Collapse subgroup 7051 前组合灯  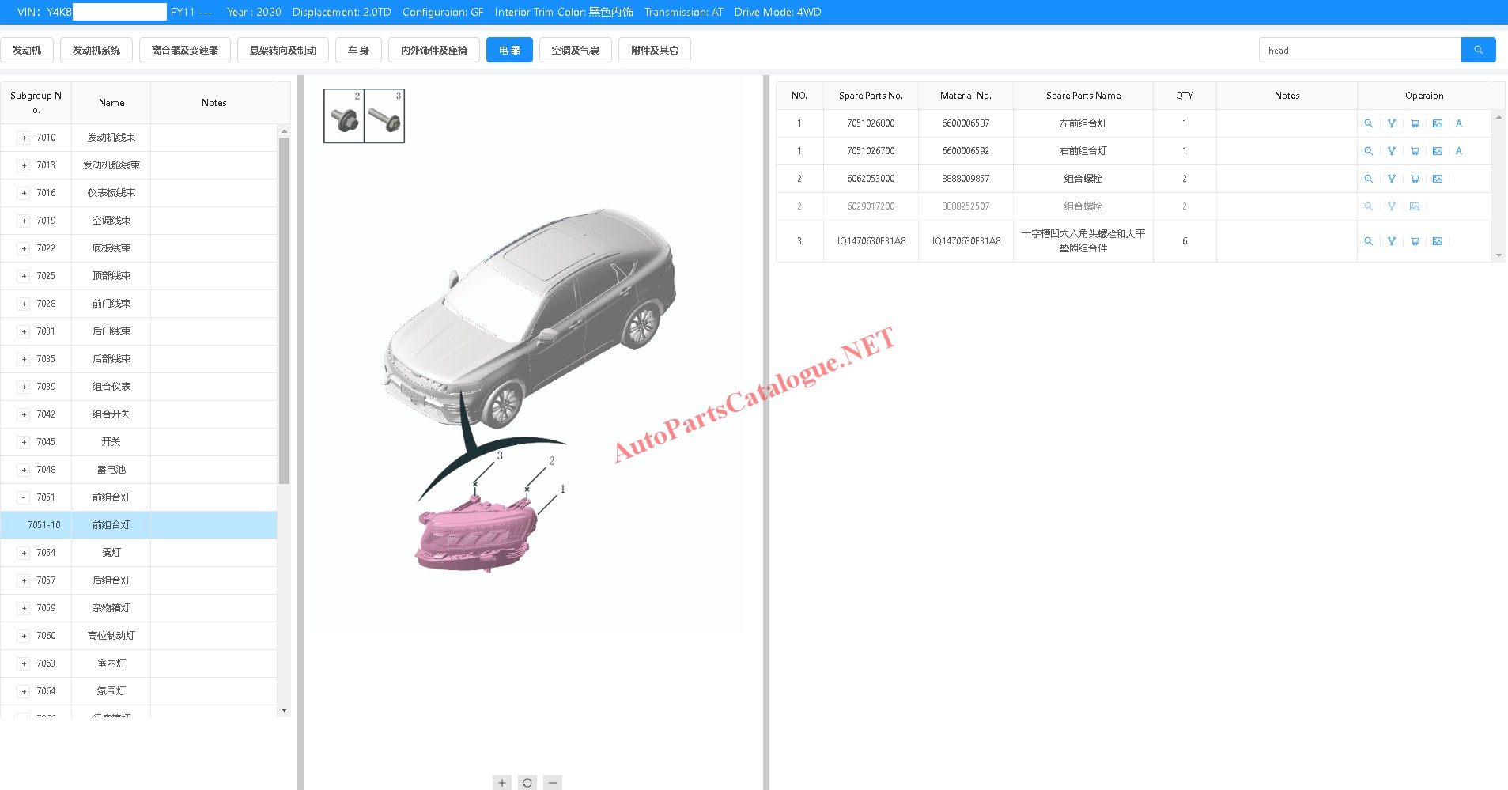click(24, 497)
